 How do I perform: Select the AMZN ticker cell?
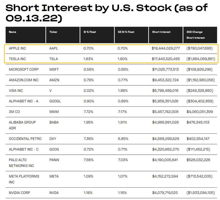tap(54, 80)
